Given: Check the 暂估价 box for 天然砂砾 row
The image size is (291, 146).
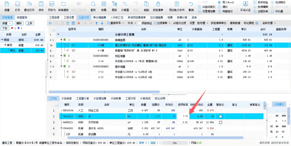Looking at the screenshot, I should [x=220, y=122].
